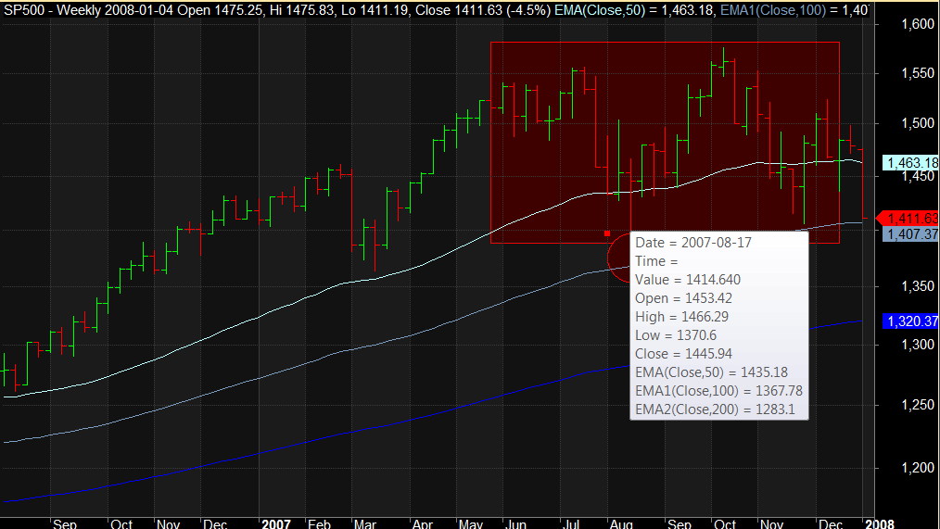Click the tooltip row EMA2(Close,200) = 1283.1

pyautogui.click(x=715, y=409)
